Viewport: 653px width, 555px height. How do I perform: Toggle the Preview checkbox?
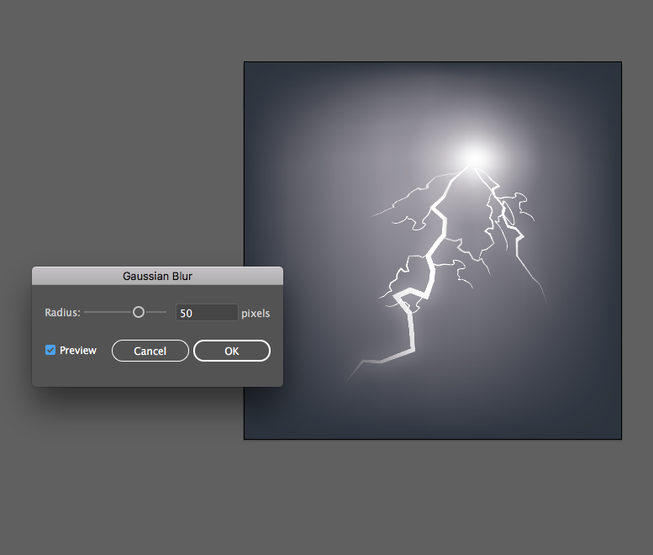50,350
